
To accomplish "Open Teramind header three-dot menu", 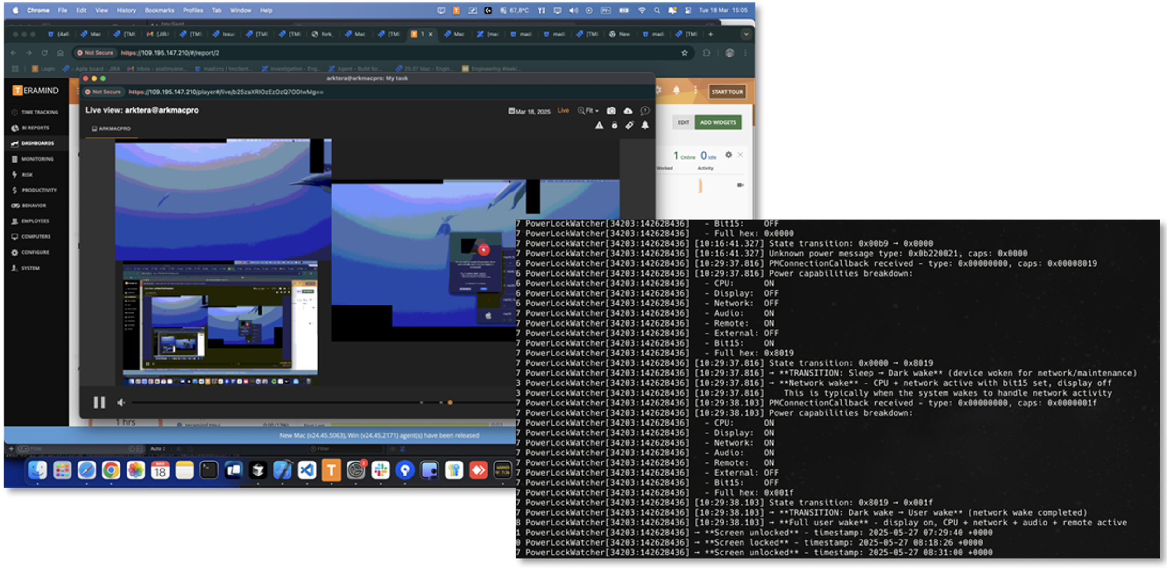I will (x=695, y=90).
